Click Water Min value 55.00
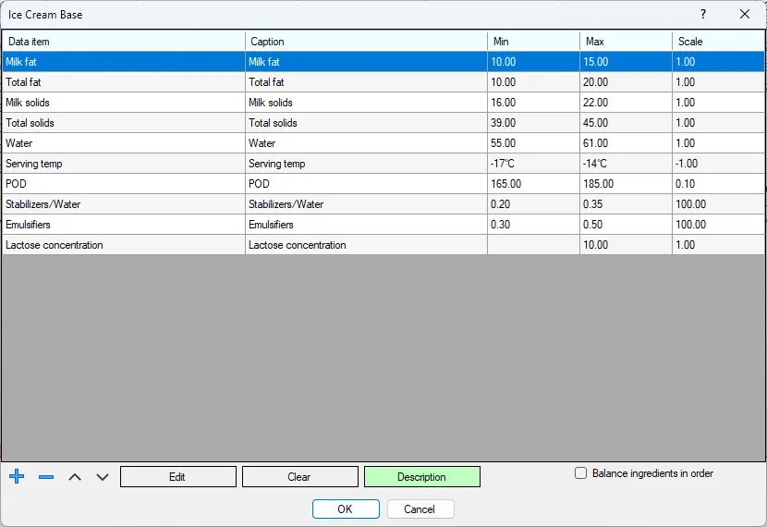 (x=534, y=143)
